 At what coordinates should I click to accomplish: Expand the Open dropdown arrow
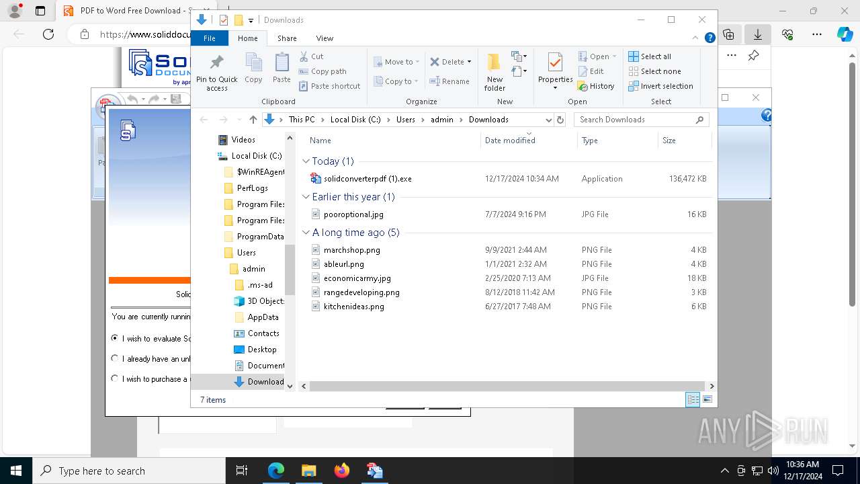[614, 56]
